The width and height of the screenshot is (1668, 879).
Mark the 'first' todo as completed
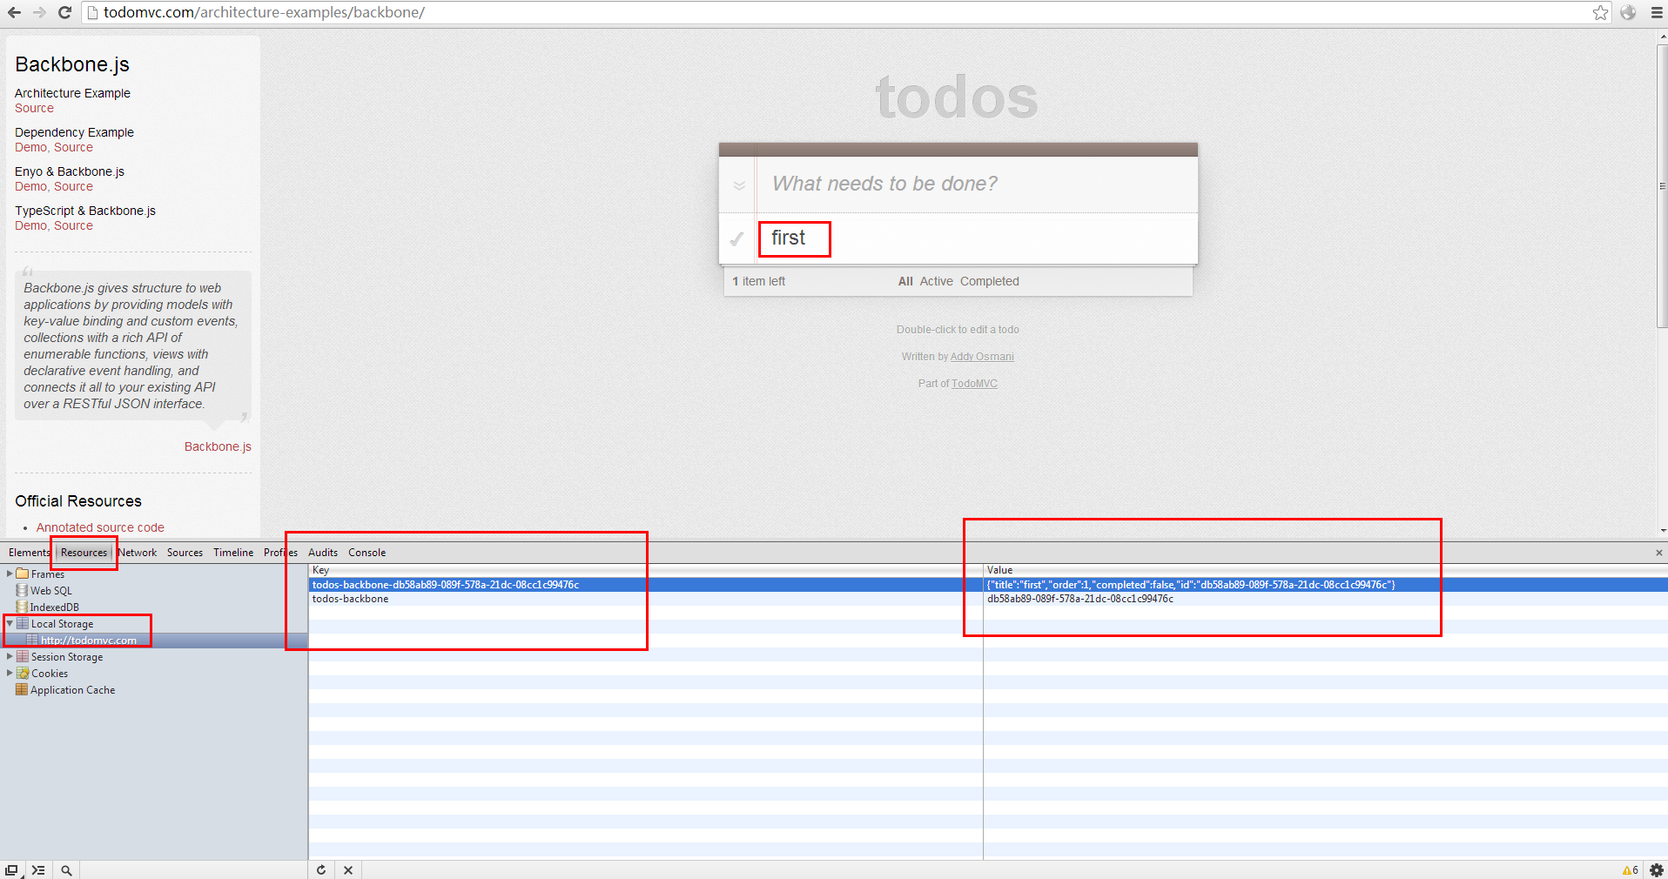point(736,238)
